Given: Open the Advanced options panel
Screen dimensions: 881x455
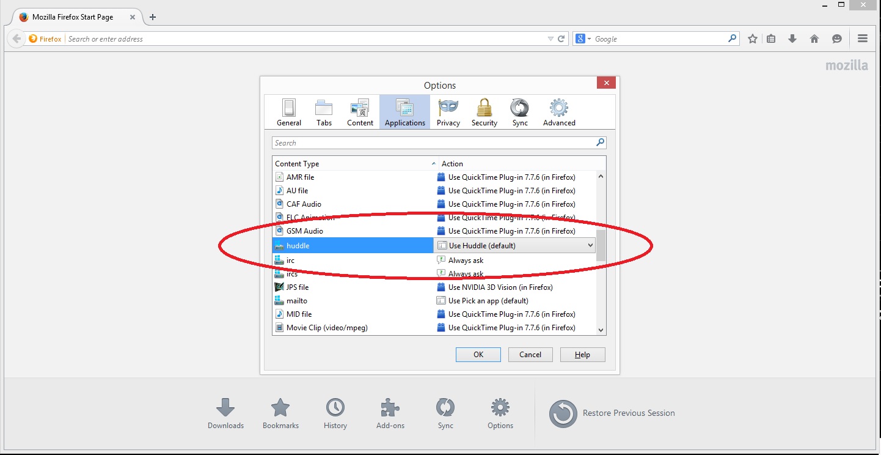Looking at the screenshot, I should pos(559,112).
